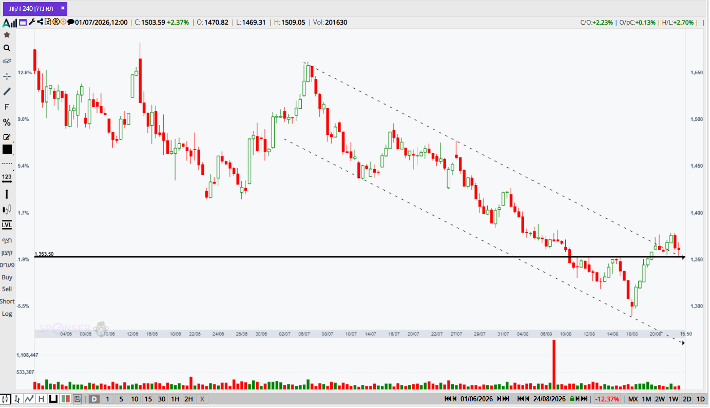Edit the start date 01/06/2026 field
This screenshot has height=408, width=710.
point(476,399)
